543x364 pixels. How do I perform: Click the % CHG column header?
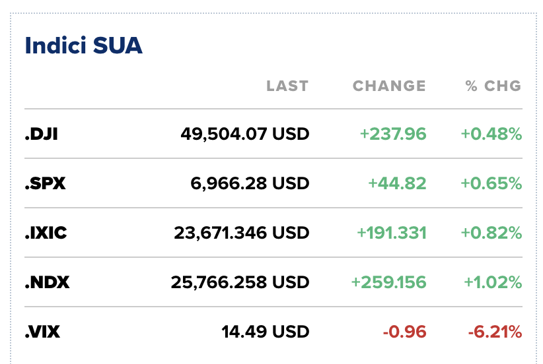pyautogui.click(x=493, y=86)
